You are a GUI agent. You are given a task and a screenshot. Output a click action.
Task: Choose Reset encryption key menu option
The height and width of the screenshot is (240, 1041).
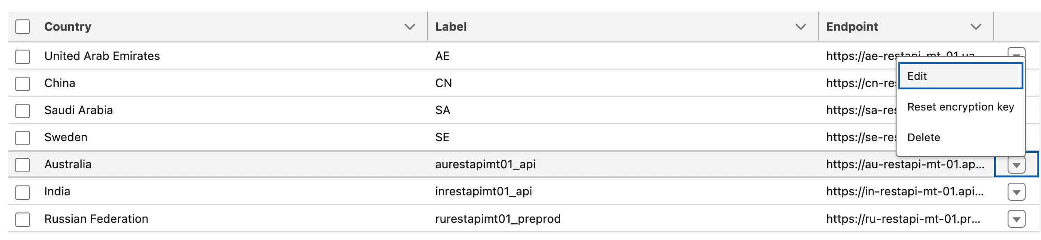[960, 107]
